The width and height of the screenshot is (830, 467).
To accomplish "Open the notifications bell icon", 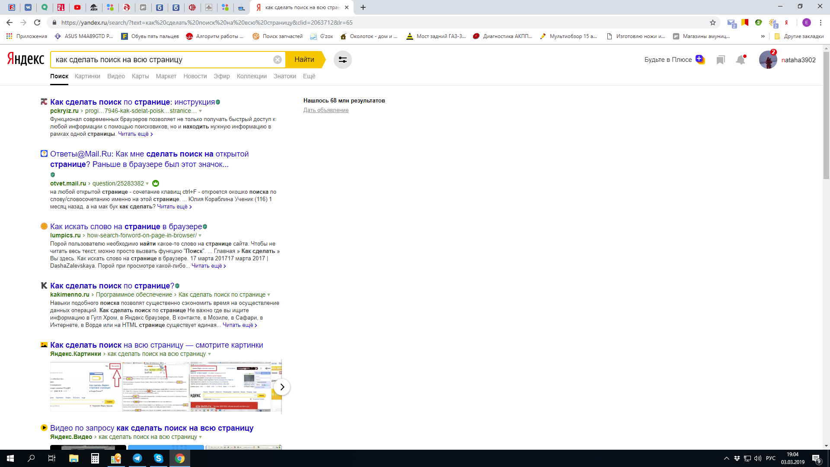I will pyautogui.click(x=741, y=60).
